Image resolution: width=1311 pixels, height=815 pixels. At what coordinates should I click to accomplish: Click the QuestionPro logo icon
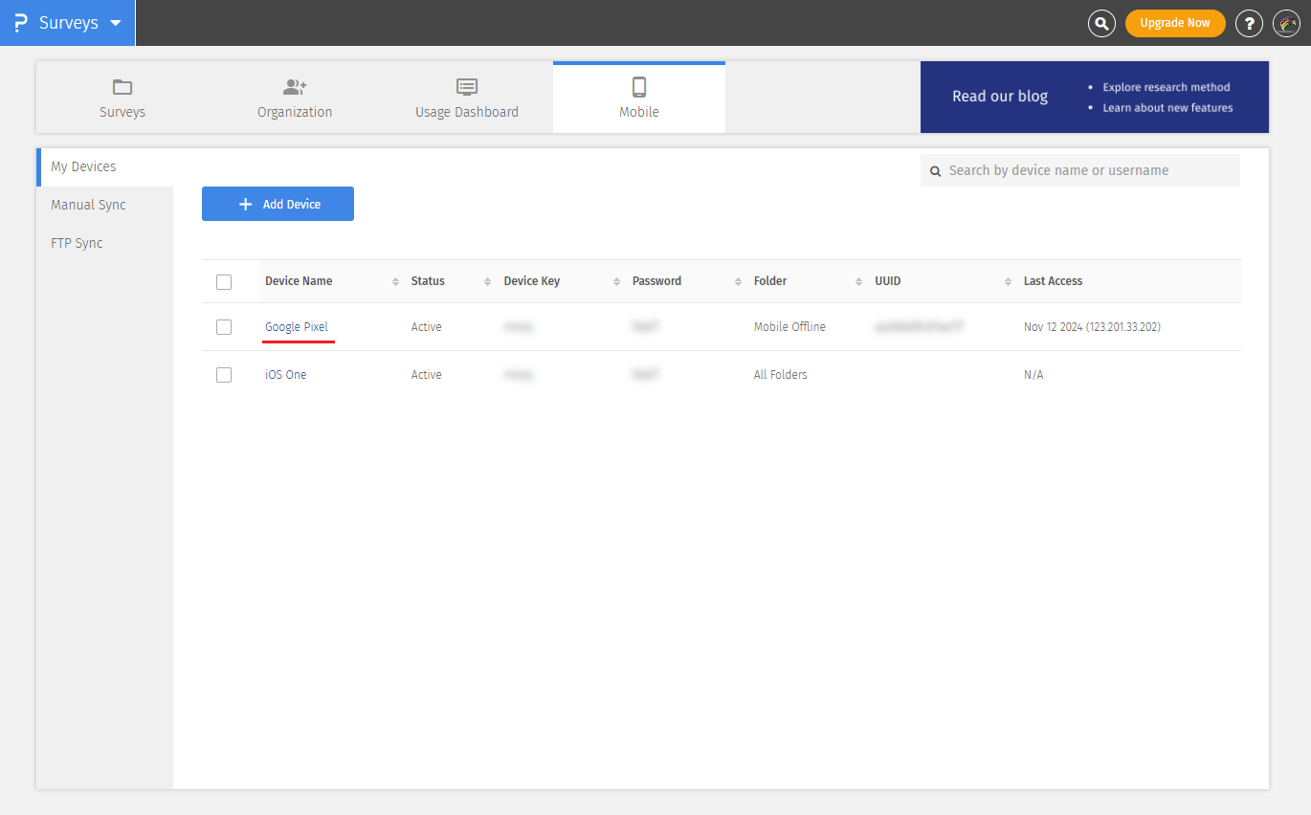click(x=21, y=23)
